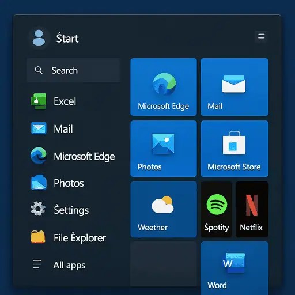Click shopping bag icon on Microsoft Store tile
This screenshot has height=295, width=295.
click(234, 143)
